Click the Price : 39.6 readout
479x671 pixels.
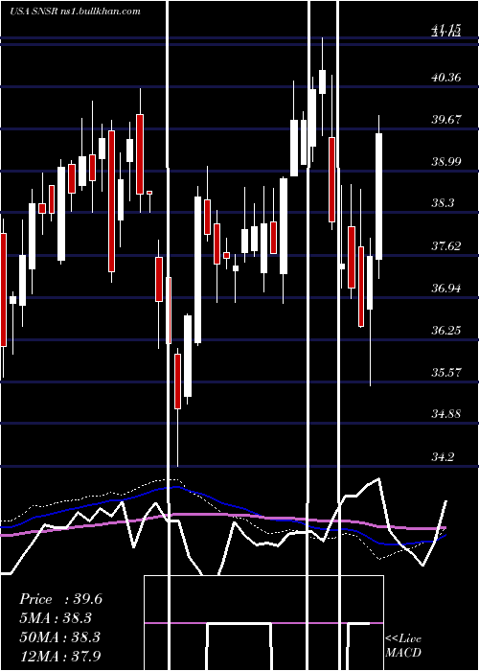pyautogui.click(x=60, y=599)
